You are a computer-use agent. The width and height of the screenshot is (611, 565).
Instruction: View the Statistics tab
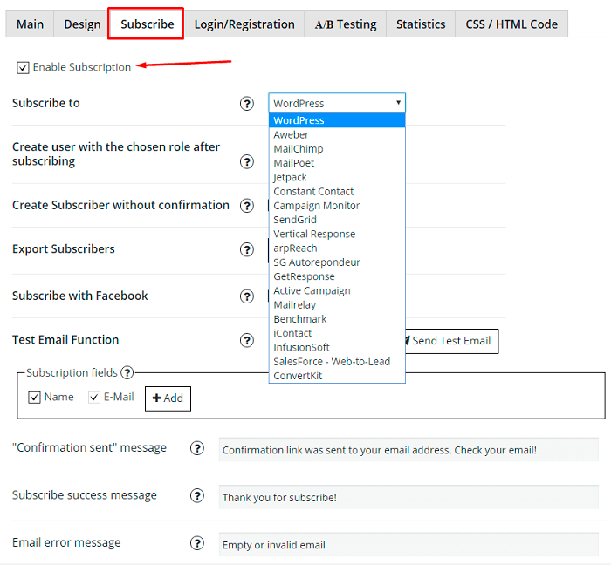(x=421, y=24)
